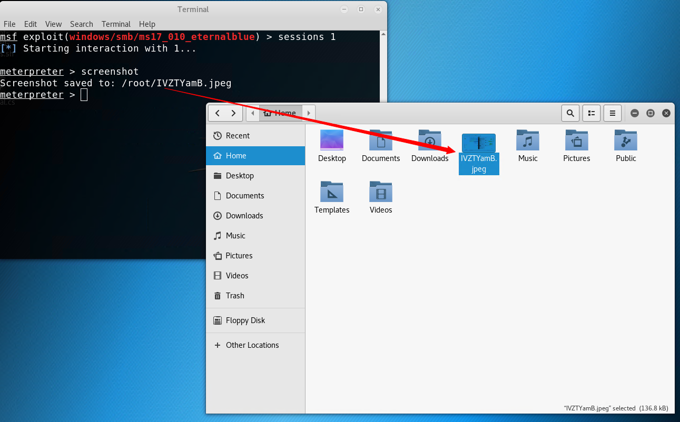Open the Documents folder icon in file view
Viewport: 680px width, 422px height.
coord(381,140)
